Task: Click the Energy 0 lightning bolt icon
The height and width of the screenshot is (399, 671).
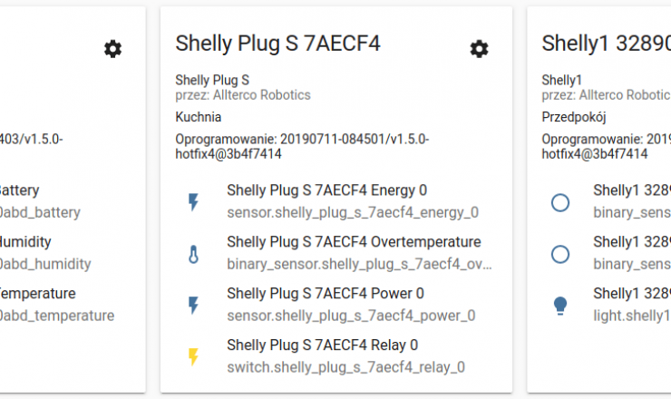Action: point(193,201)
